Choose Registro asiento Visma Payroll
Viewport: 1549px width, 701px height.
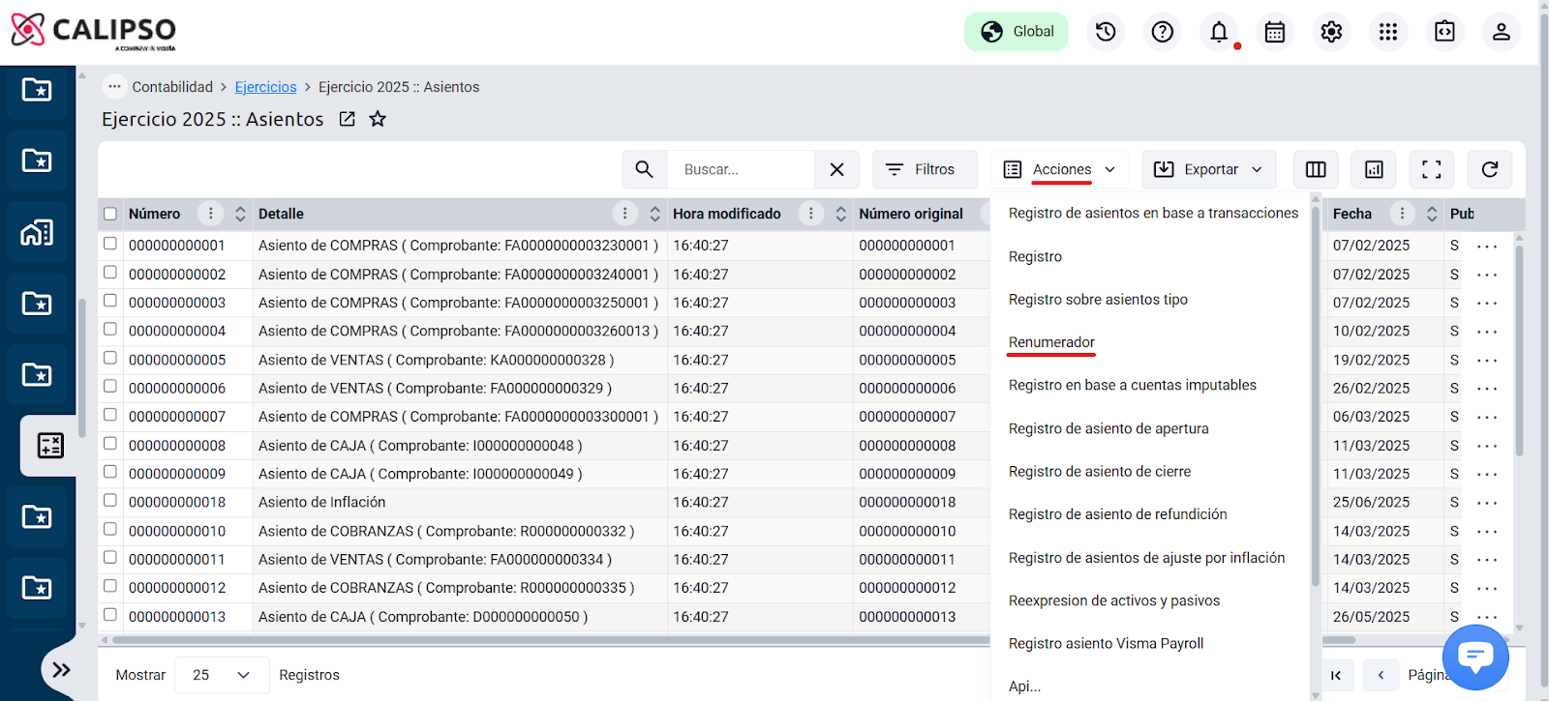coord(1106,643)
